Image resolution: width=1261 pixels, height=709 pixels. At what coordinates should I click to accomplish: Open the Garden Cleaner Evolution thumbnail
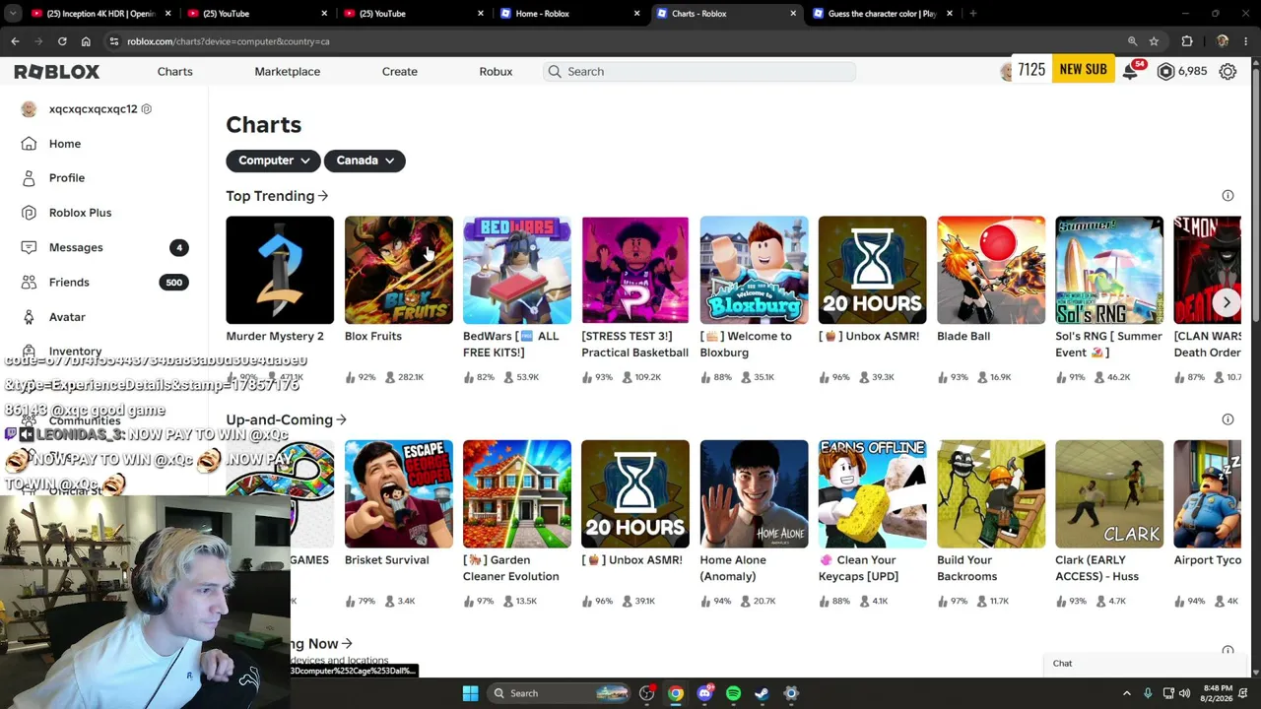pos(516,493)
